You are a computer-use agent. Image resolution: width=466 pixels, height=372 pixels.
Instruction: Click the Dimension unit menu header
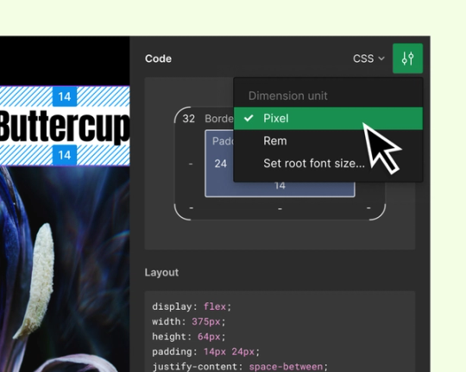287,96
